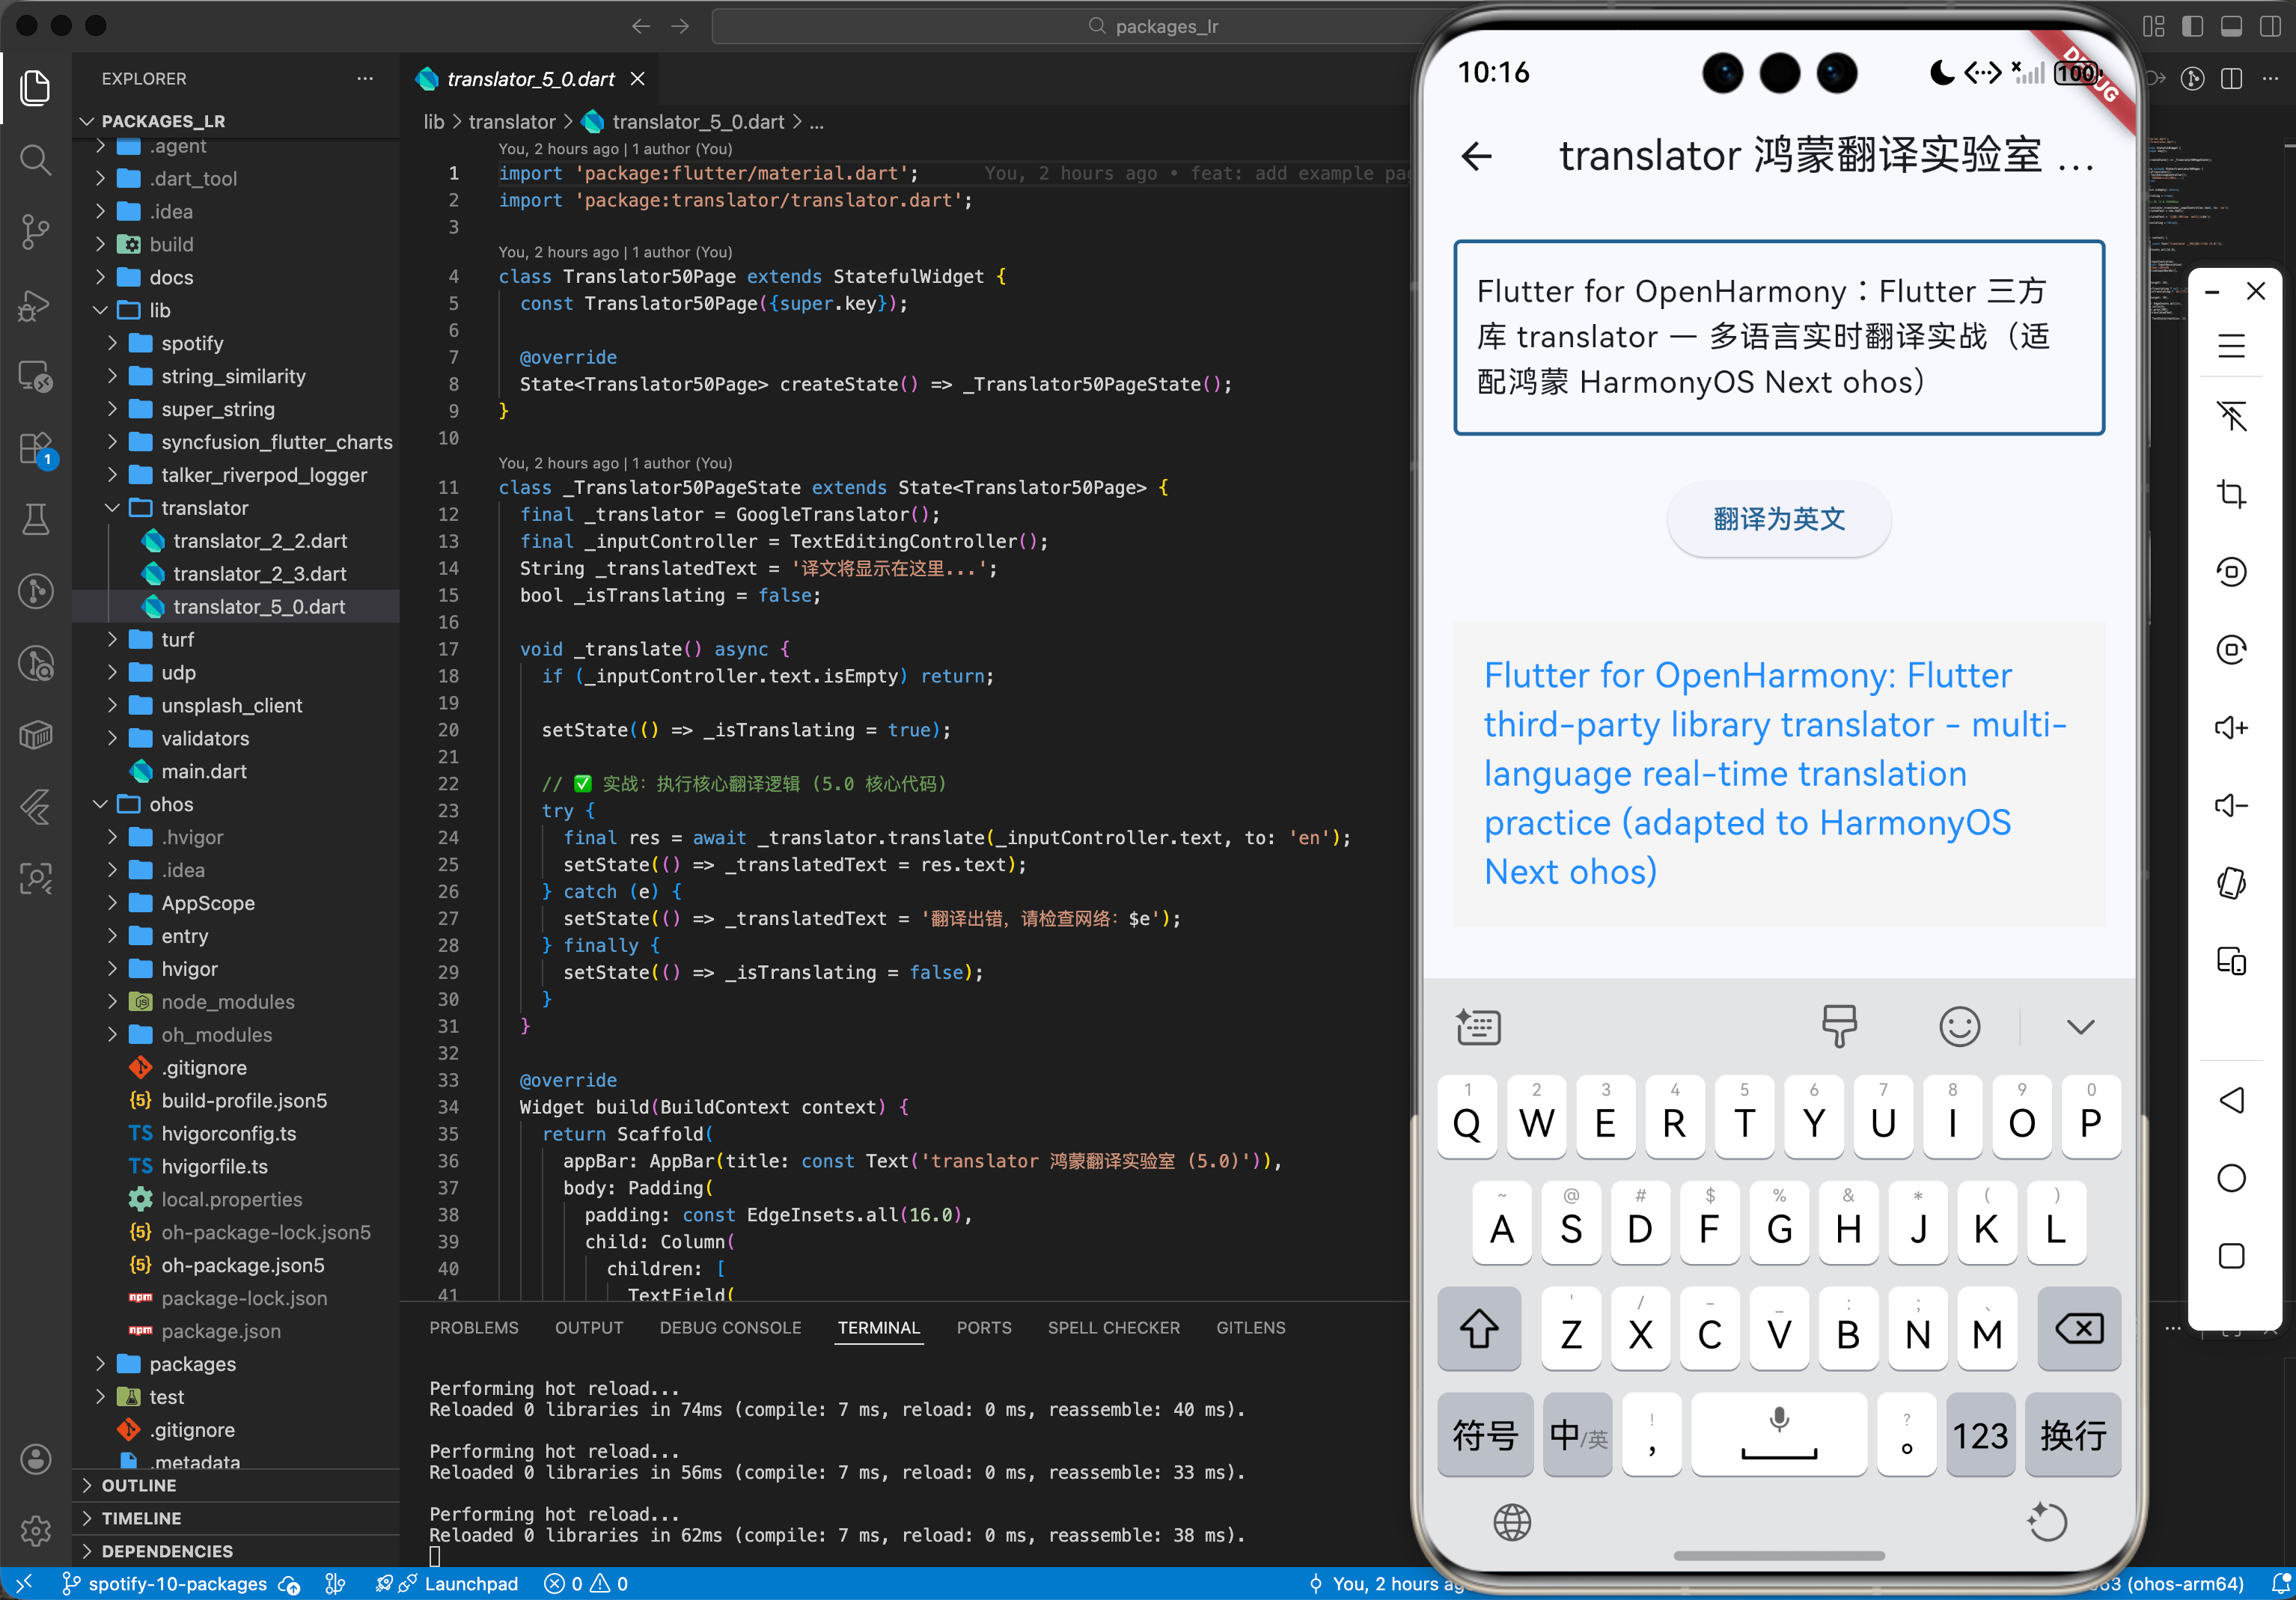Image resolution: width=2296 pixels, height=1600 pixels.
Task: Click the emulator toolbar menu icon
Action: [x=2231, y=346]
